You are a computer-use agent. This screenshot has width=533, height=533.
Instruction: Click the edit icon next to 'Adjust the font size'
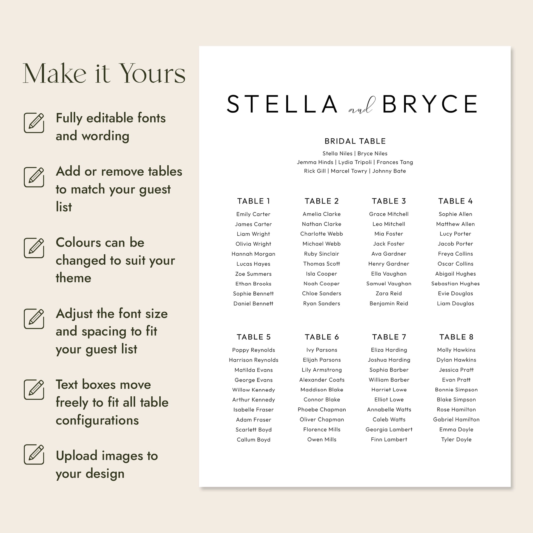tap(34, 319)
